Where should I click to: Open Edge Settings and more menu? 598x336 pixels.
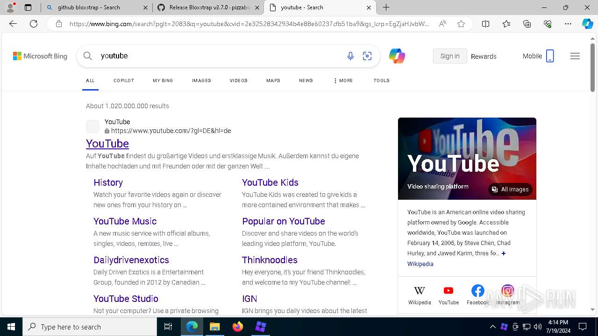click(568, 24)
